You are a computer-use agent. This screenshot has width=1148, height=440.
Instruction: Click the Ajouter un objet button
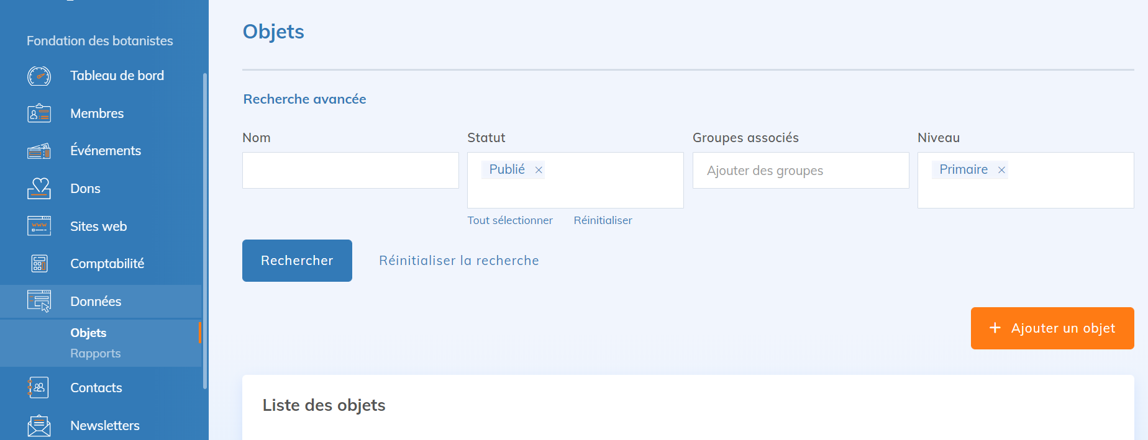[x=1052, y=328]
